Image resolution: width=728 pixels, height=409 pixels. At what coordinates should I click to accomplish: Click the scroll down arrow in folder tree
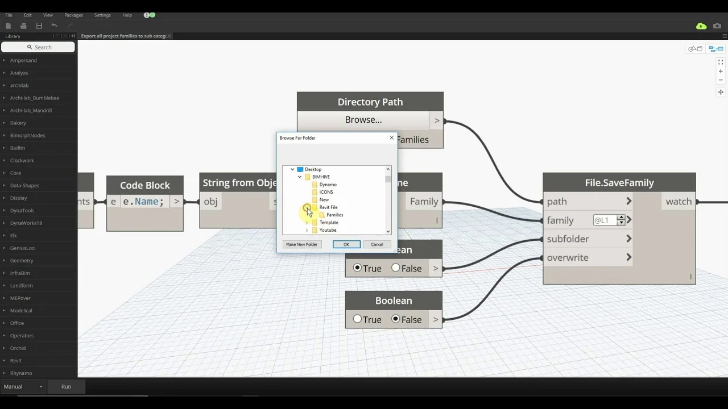point(388,231)
